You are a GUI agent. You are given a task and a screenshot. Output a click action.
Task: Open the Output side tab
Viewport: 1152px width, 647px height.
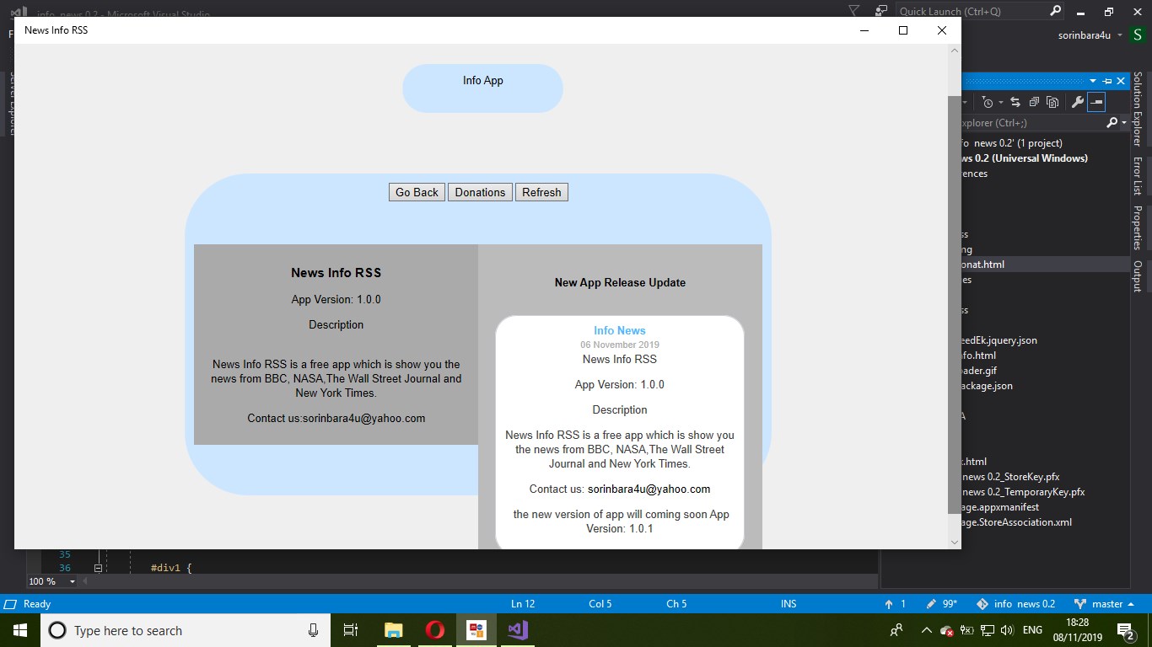(x=1138, y=276)
